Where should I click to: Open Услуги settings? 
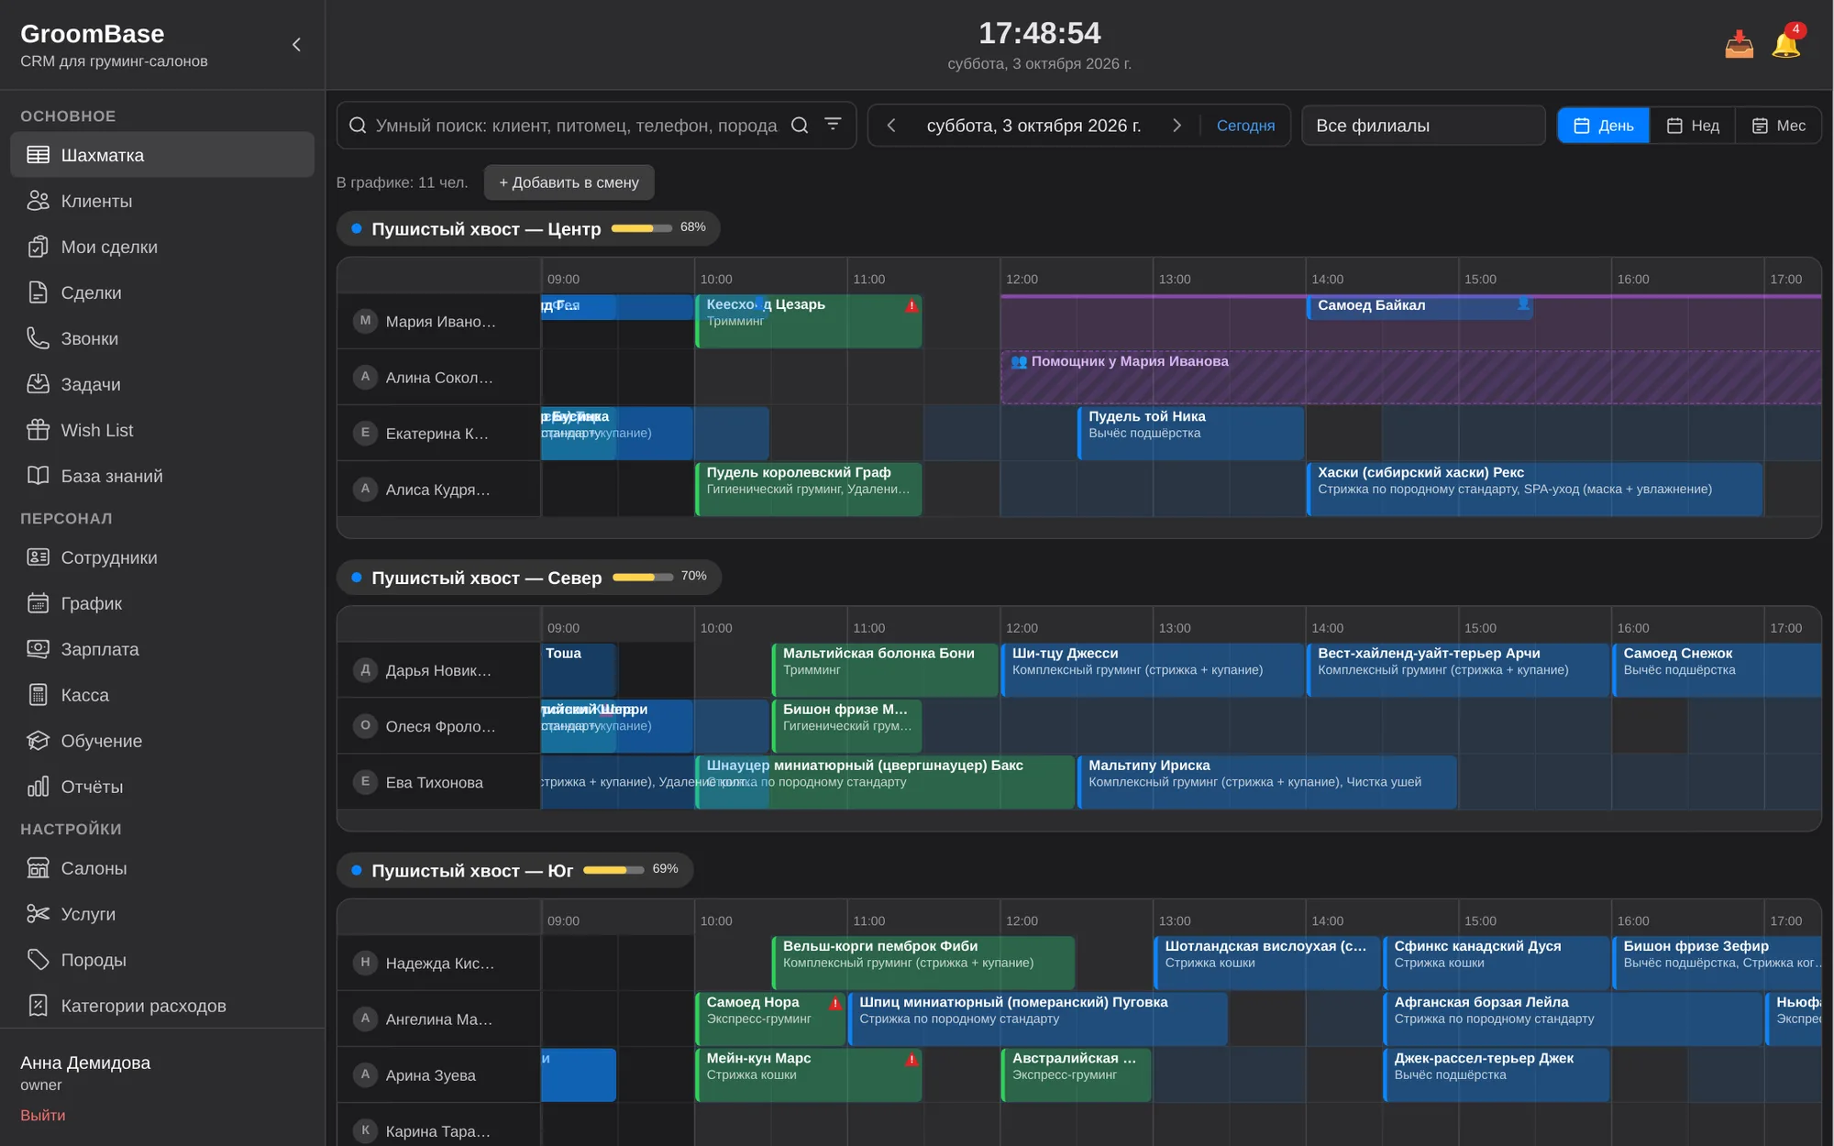[x=162, y=914]
